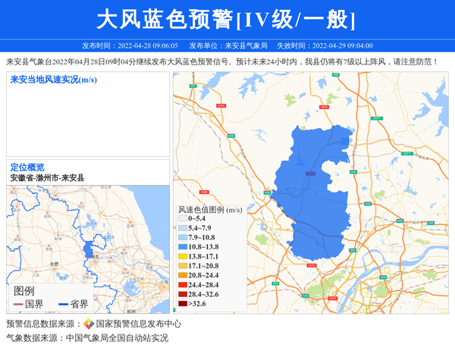Select the 17.1~20.8 legend color swatch
Screen dimensions: 455x357
point(183,266)
